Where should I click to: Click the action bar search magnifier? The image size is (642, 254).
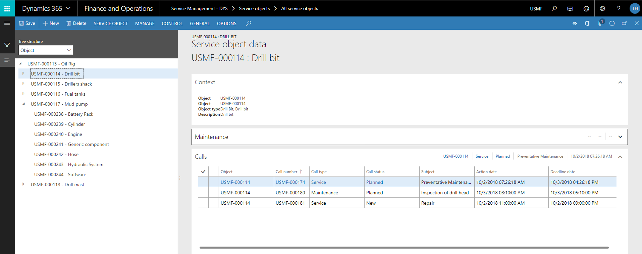point(249,23)
